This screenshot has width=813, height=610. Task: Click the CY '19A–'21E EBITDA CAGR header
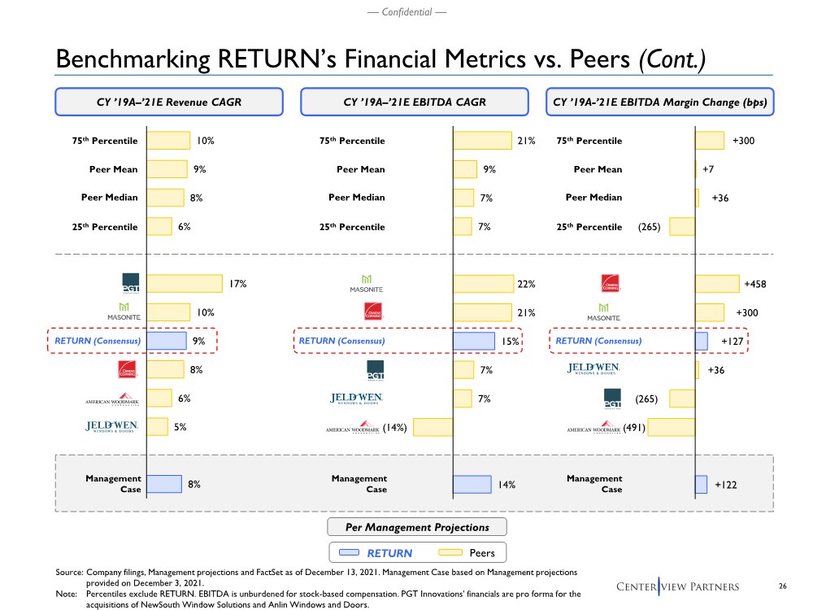[415, 102]
